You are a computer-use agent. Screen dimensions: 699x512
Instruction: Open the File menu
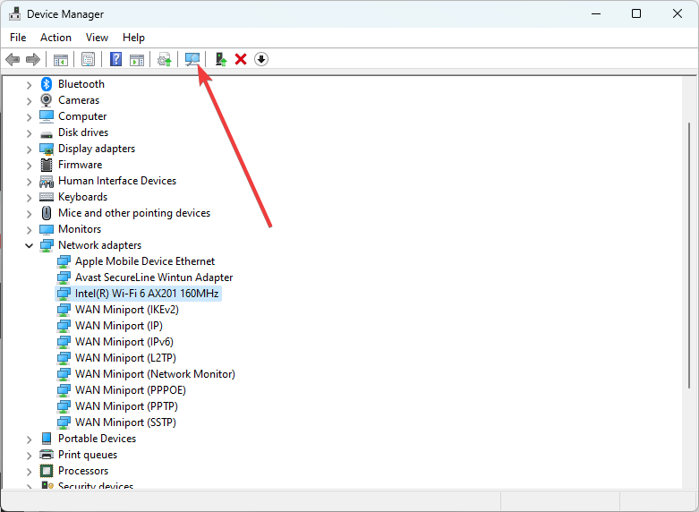pyautogui.click(x=18, y=38)
